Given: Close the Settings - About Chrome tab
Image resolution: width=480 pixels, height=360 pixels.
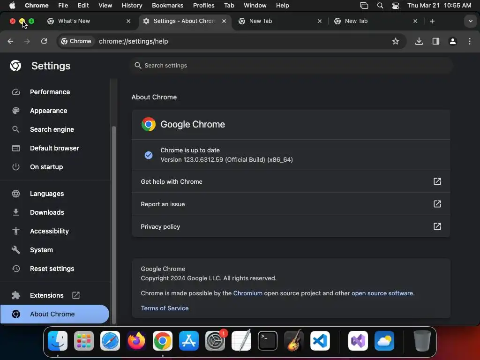Looking at the screenshot, I should click(224, 21).
